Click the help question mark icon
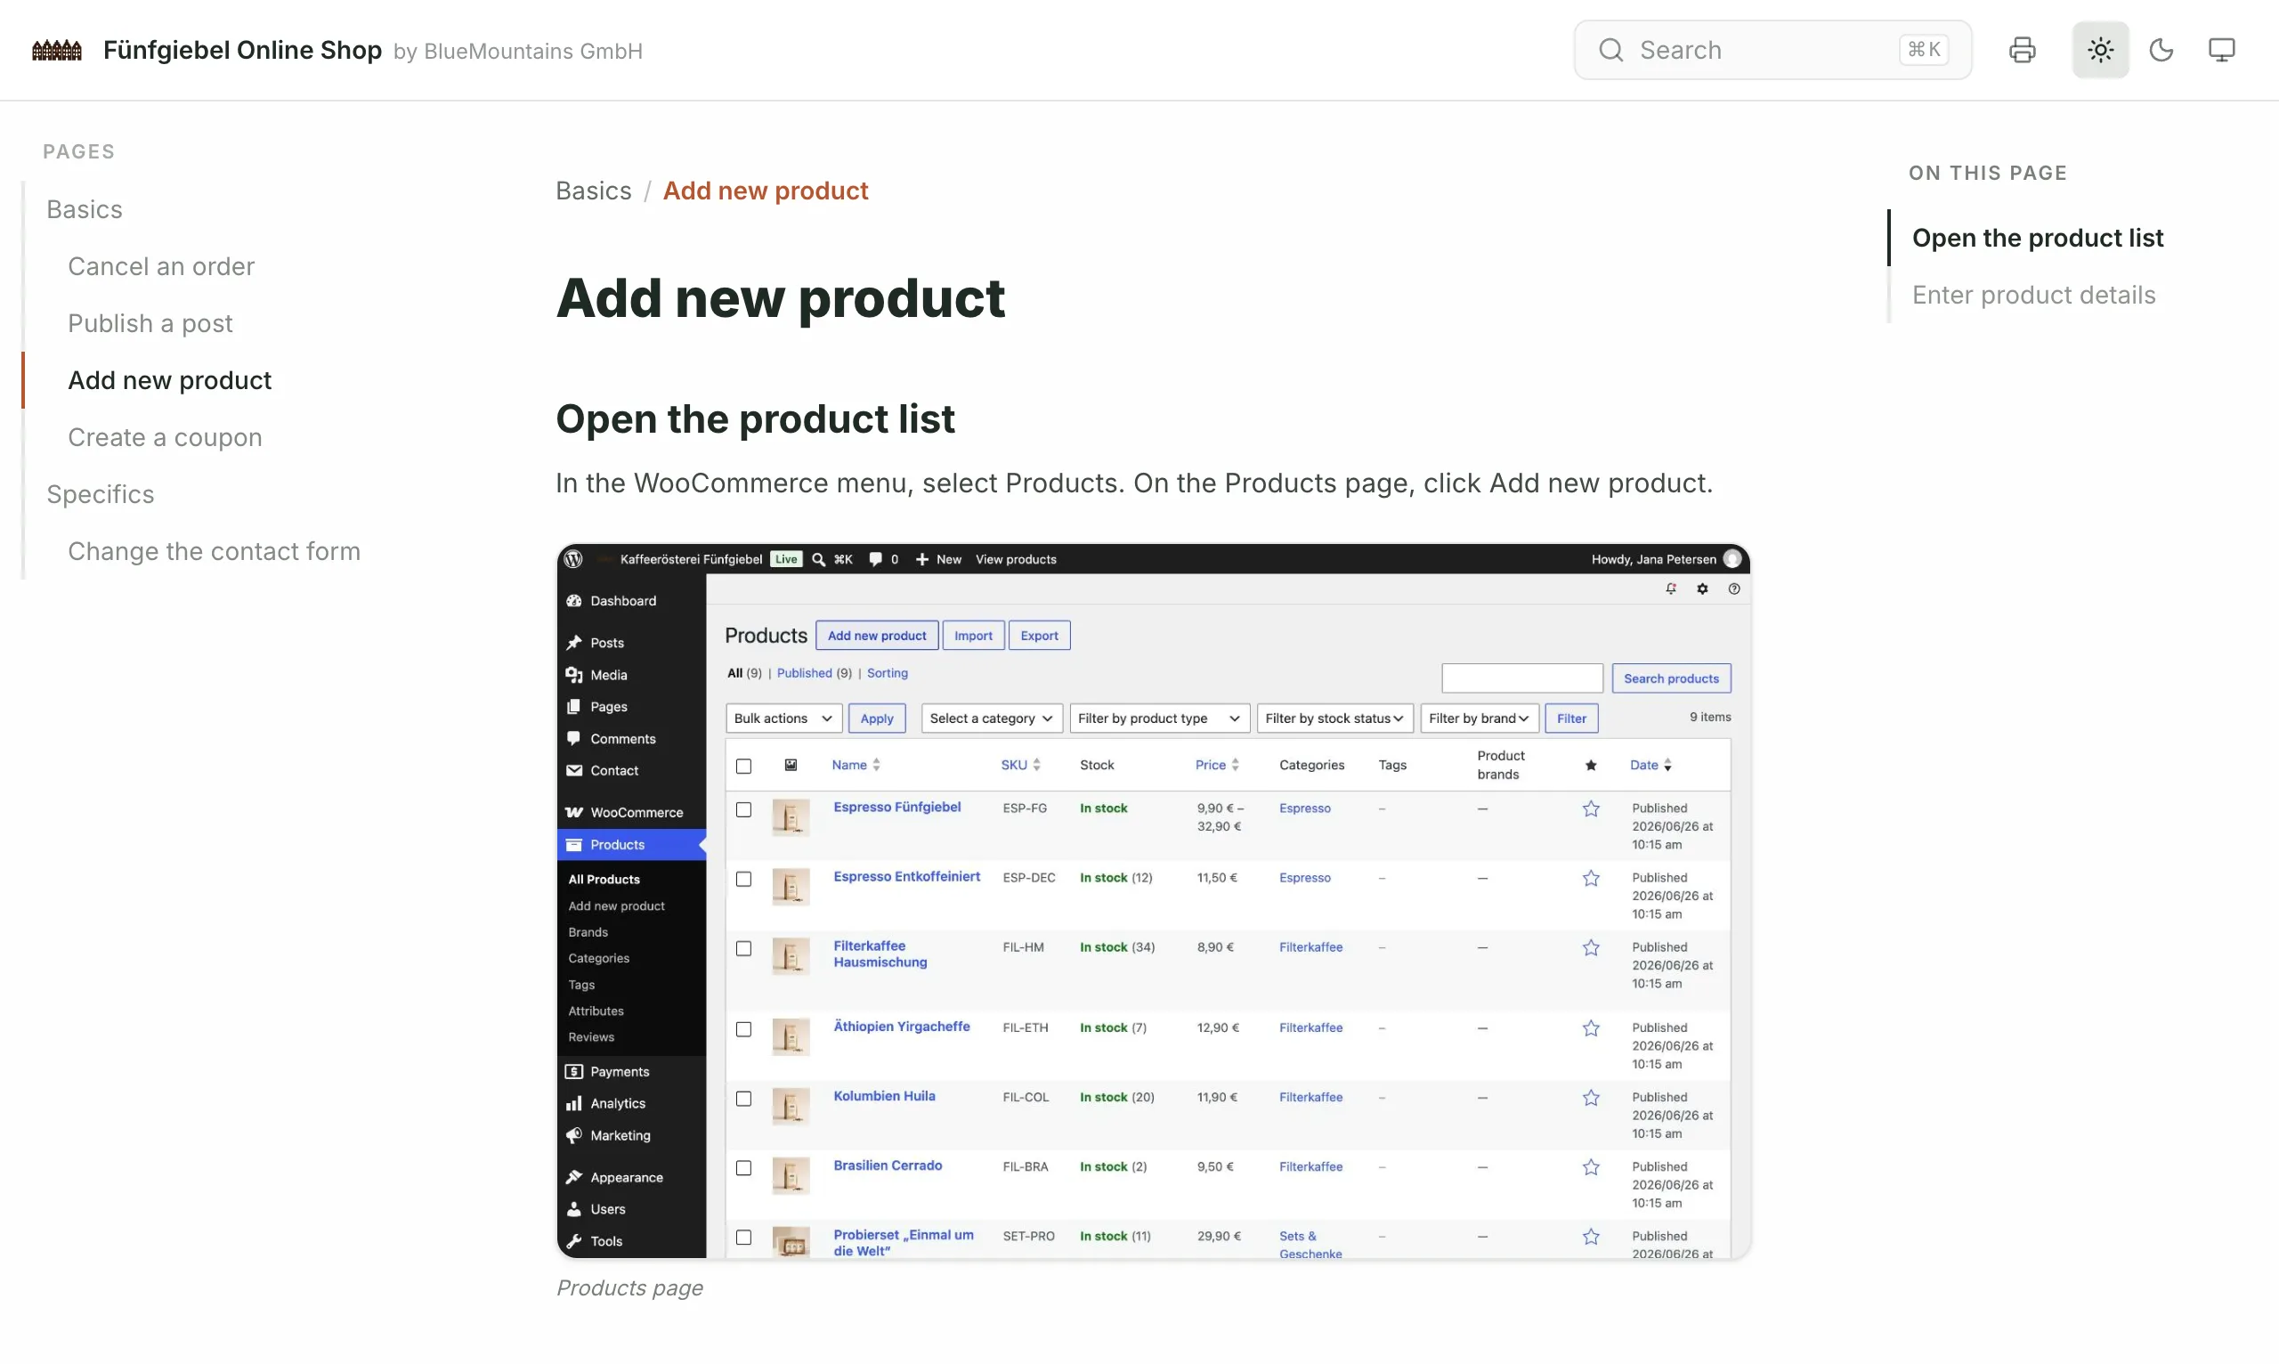Screen dimensions: 2279x1364 pos(1734,589)
